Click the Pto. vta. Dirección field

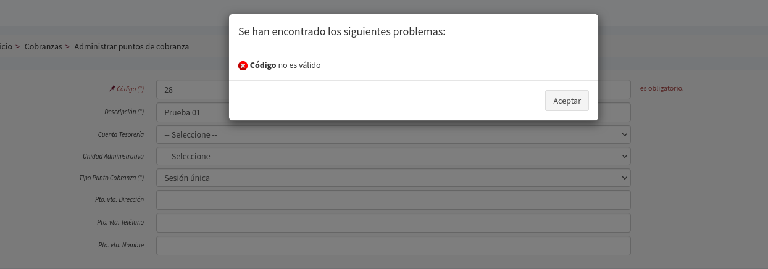pos(393,200)
